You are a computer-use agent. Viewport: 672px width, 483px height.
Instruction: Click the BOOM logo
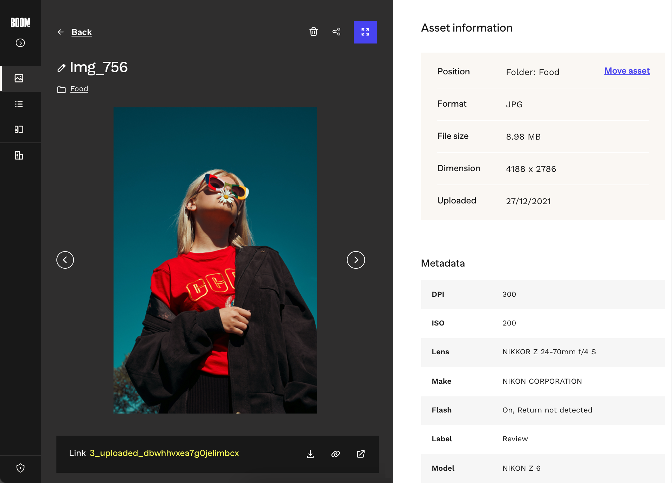pyautogui.click(x=20, y=23)
